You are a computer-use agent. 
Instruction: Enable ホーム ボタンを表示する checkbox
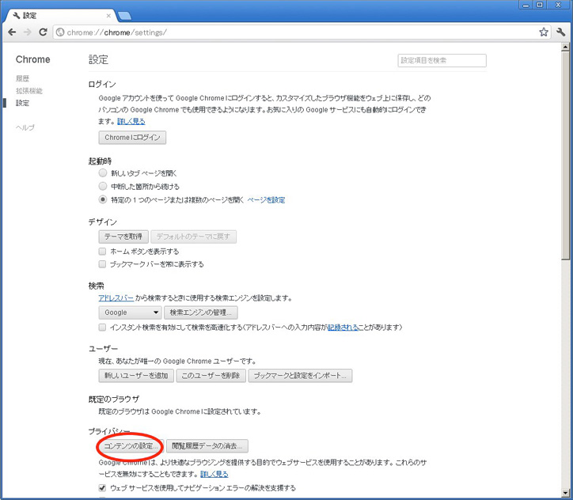tap(102, 252)
